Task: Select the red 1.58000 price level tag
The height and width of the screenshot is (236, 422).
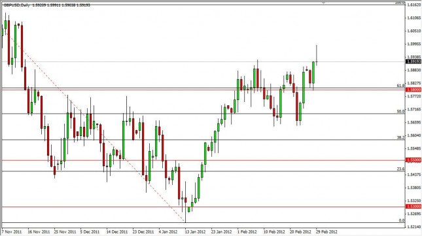Action: click(x=413, y=90)
